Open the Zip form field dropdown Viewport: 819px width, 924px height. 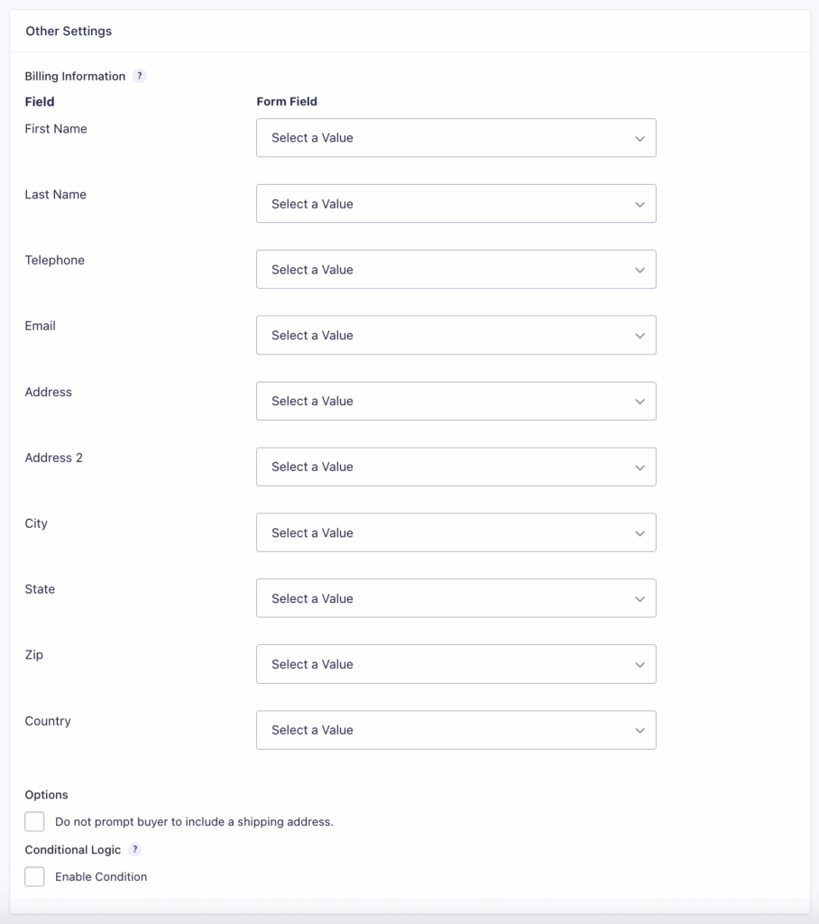[x=456, y=664]
